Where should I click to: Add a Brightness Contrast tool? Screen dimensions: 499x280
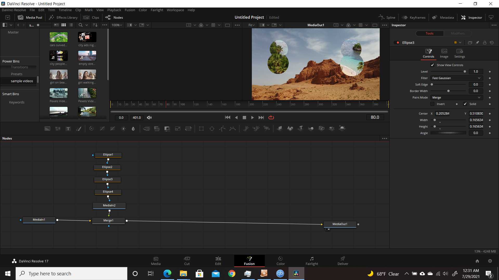tap(123, 129)
